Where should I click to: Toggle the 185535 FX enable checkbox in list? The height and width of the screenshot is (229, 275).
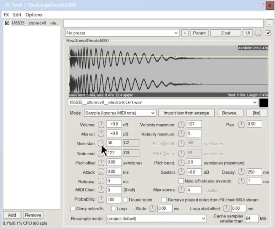point(7,23)
